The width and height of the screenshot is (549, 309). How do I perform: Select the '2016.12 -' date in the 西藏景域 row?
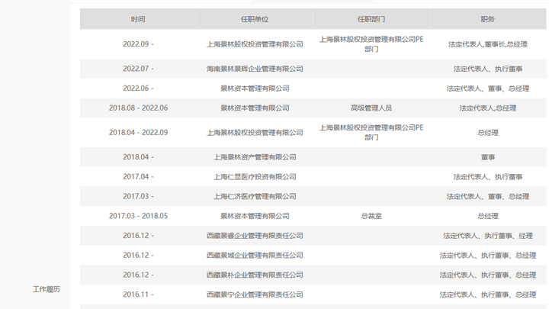click(x=138, y=255)
